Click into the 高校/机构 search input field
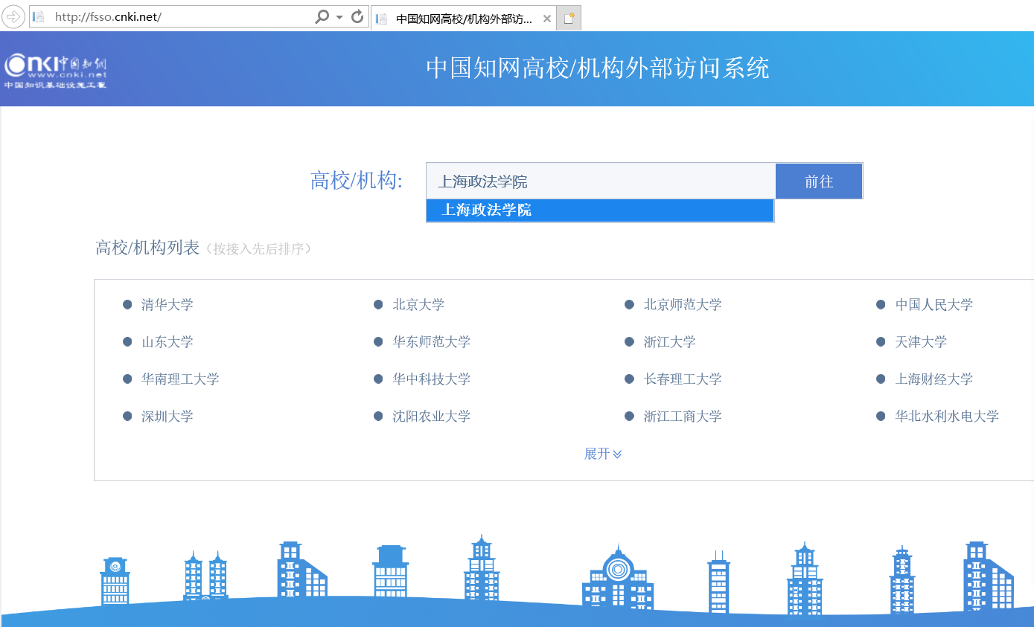The image size is (1034, 627). pos(600,181)
